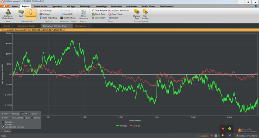Screen dimensions: 259x138
Task: Refresh the report with Refresh icon
Action: click(x=110, y=18)
